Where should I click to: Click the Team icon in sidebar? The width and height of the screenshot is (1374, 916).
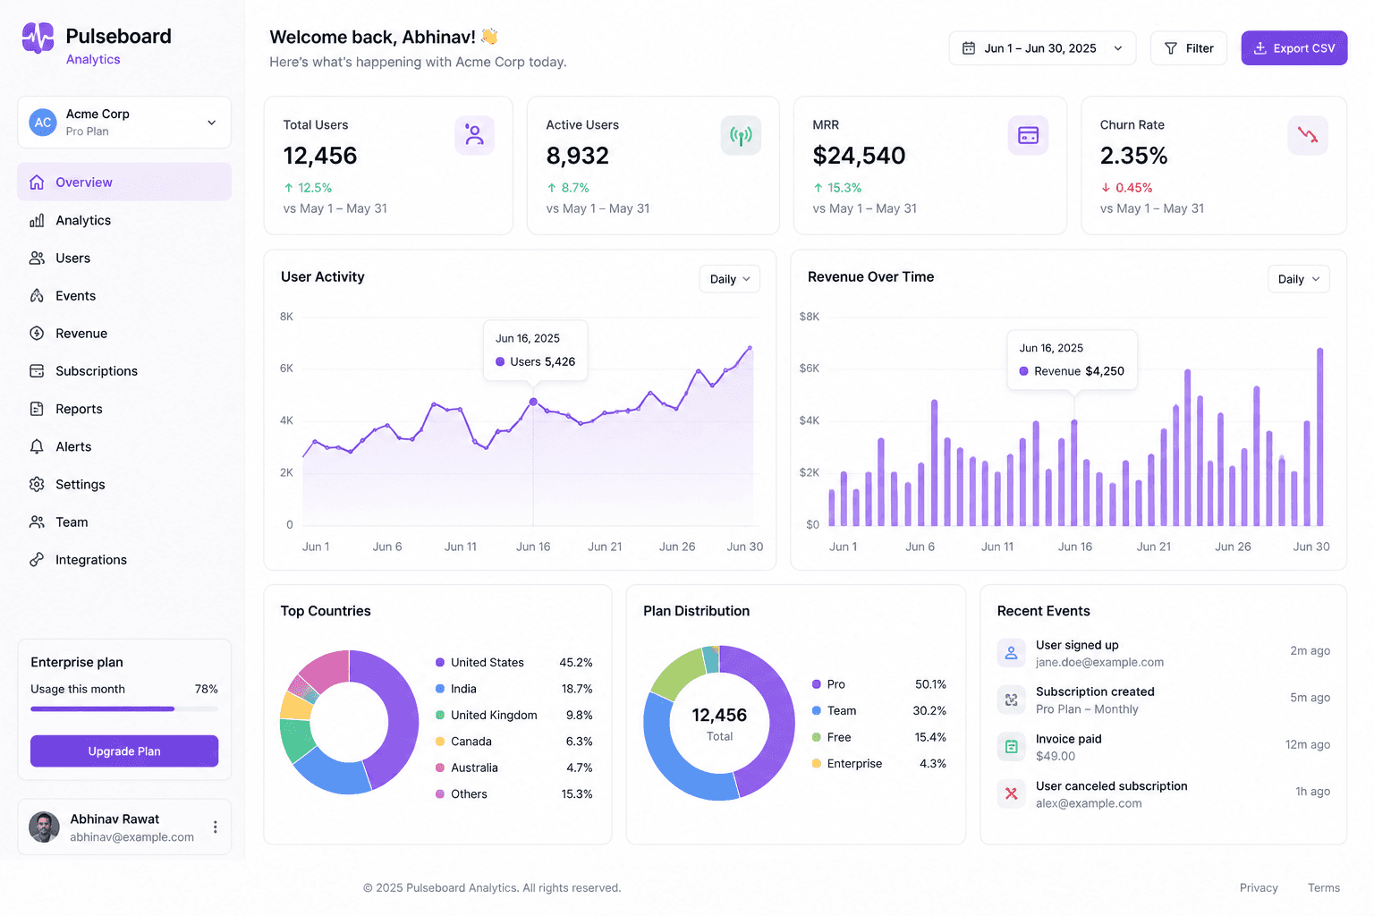37,522
